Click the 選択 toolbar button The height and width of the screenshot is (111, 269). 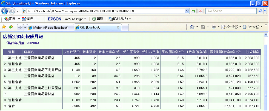27,19
